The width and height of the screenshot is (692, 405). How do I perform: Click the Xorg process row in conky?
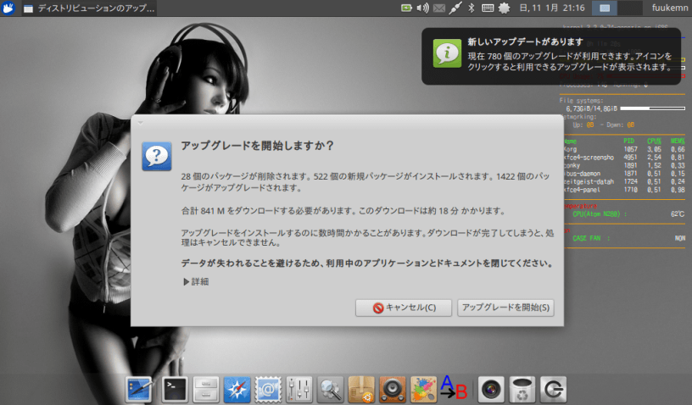point(624,149)
